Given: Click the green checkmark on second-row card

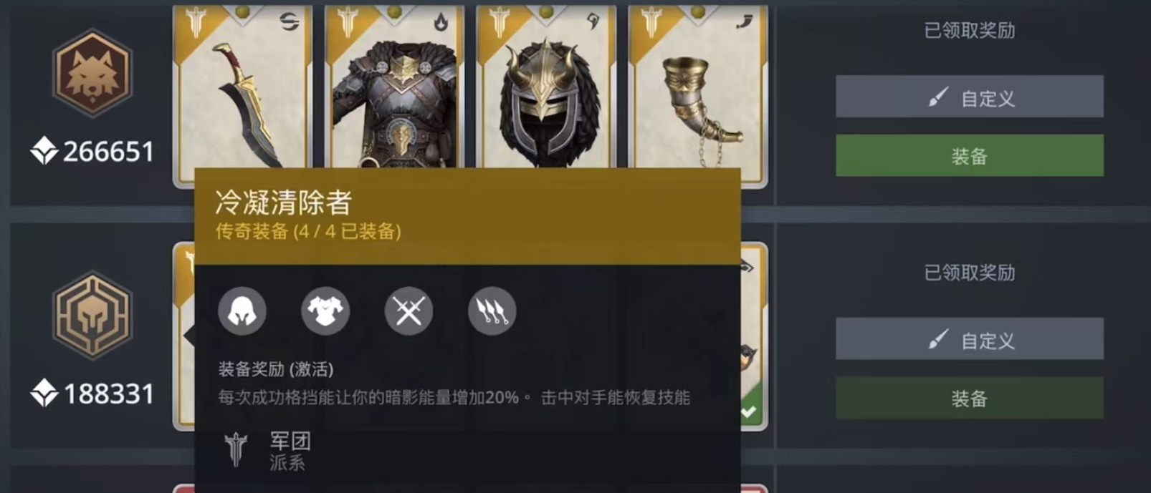Looking at the screenshot, I should tap(749, 411).
